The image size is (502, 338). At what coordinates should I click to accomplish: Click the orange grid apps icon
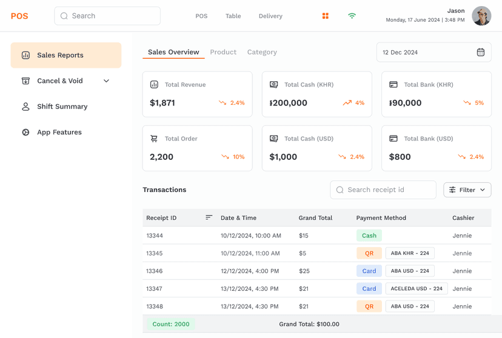pyautogui.click(x=326, y=16)
